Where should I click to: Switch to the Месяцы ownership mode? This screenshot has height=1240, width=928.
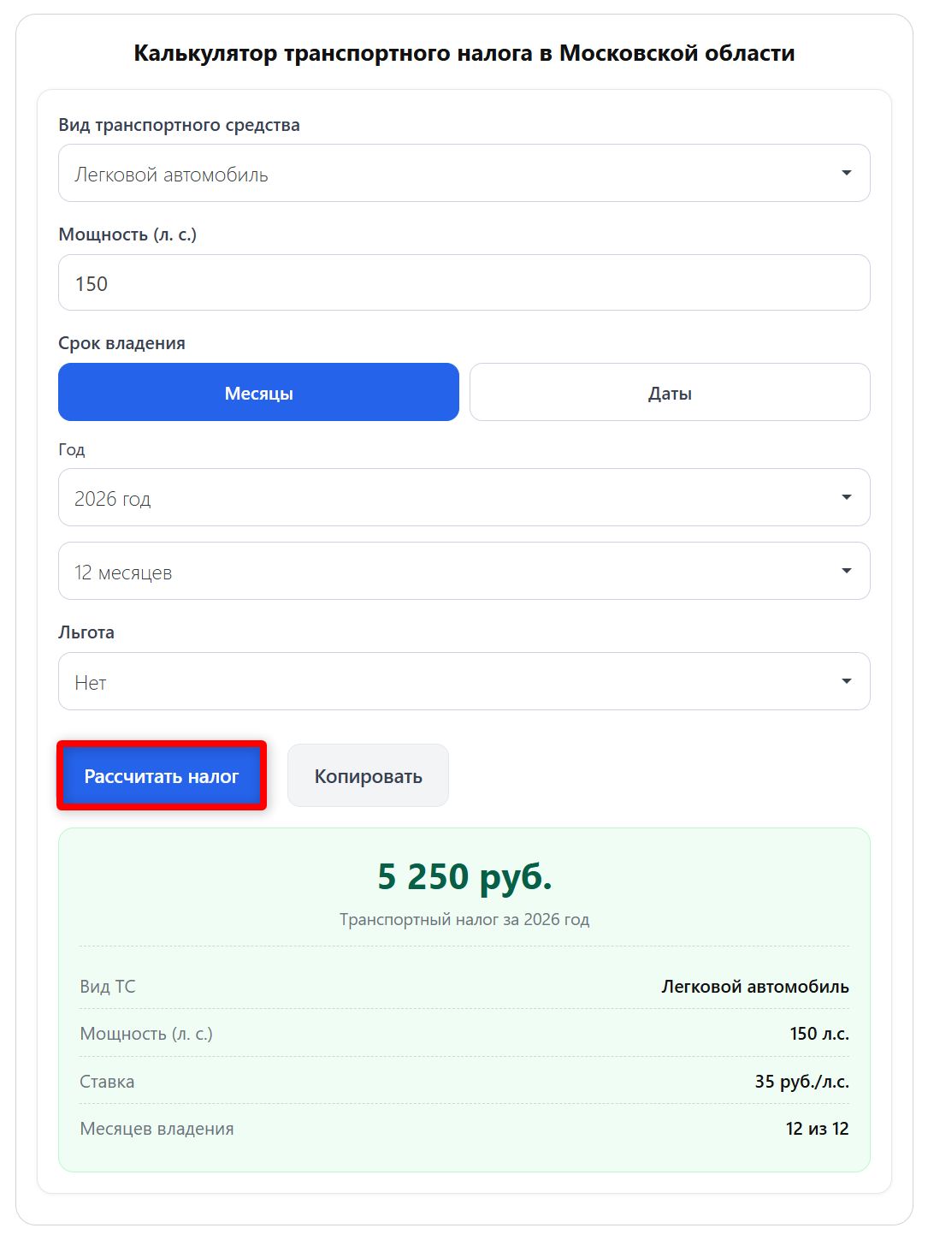click(x=258, y=393)
